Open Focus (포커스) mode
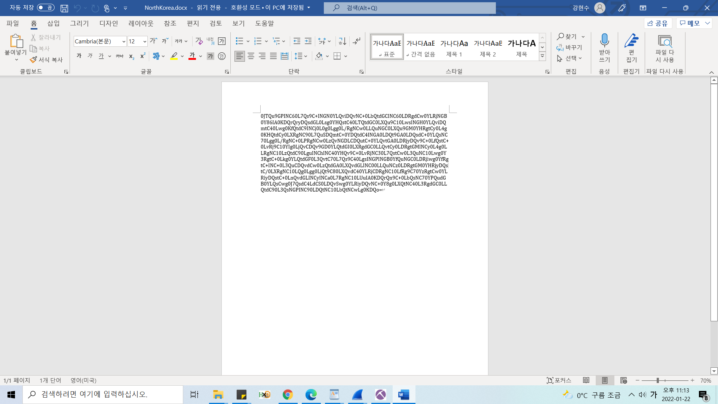Screen dimensions: 718x404 click(x=559, y=380)
